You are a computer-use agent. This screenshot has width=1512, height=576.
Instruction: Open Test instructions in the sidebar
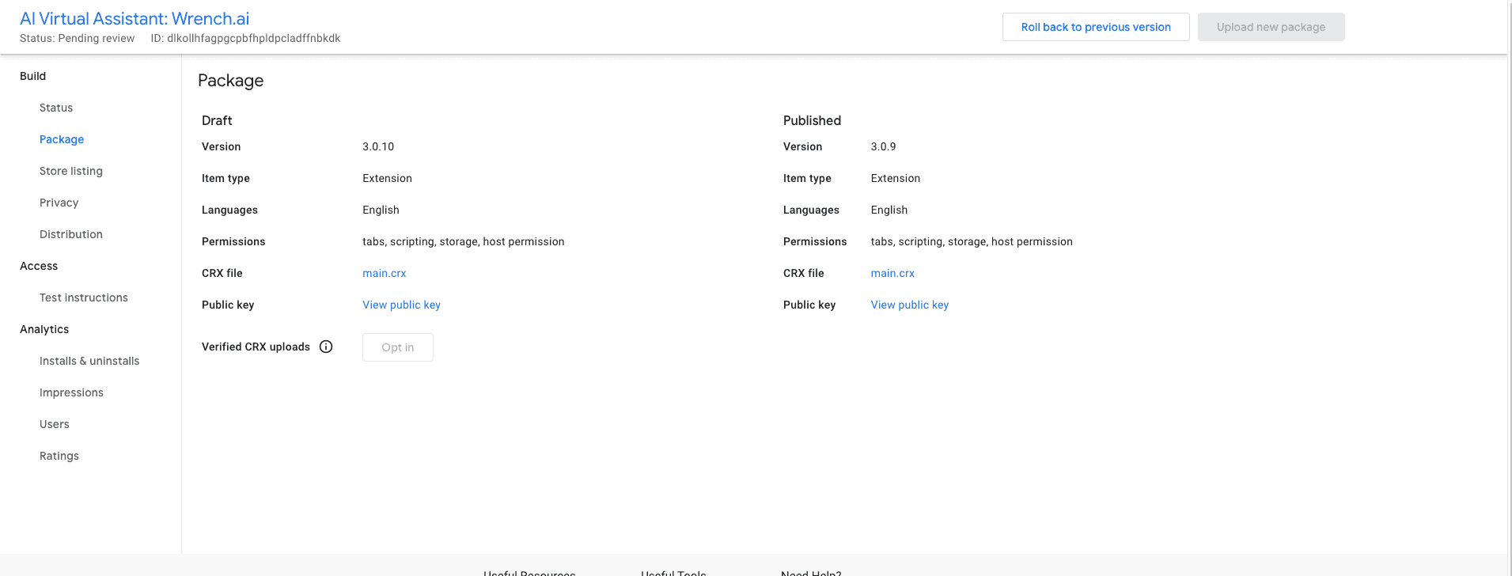(84, 297)
